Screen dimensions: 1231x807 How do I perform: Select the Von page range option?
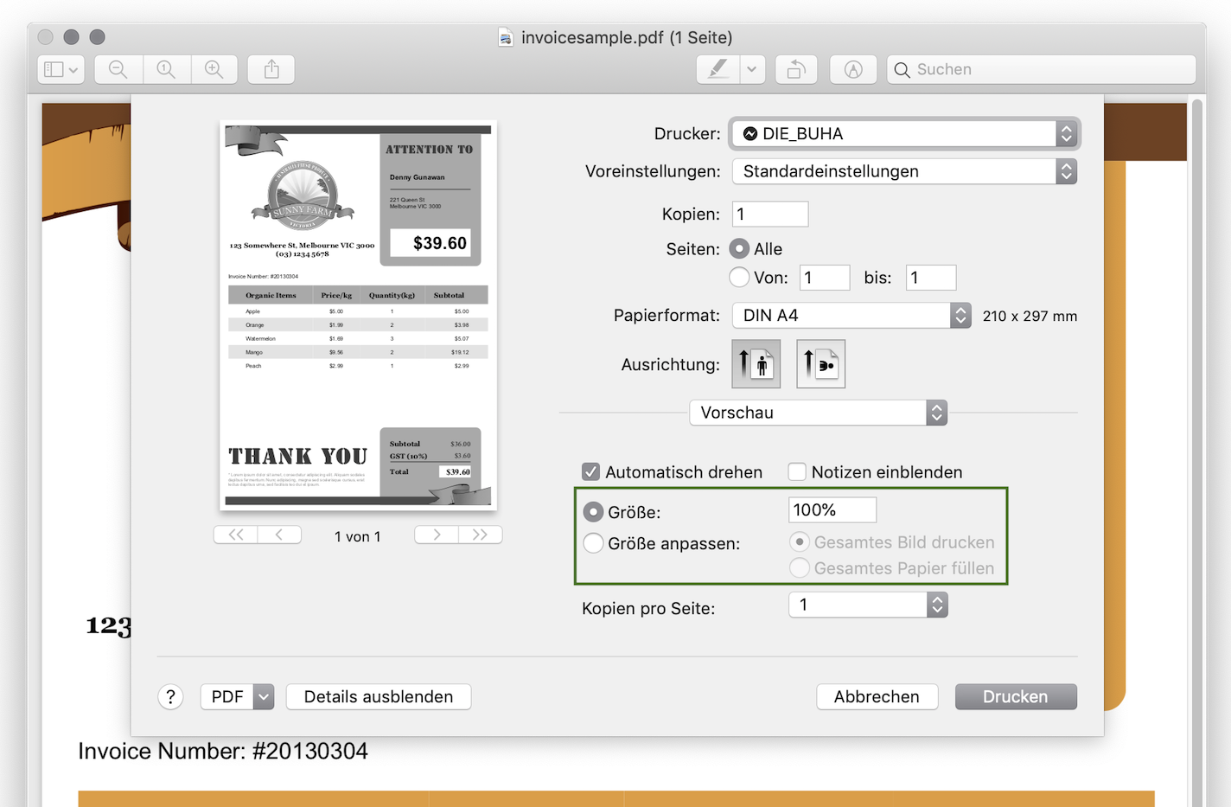(739, 278)
